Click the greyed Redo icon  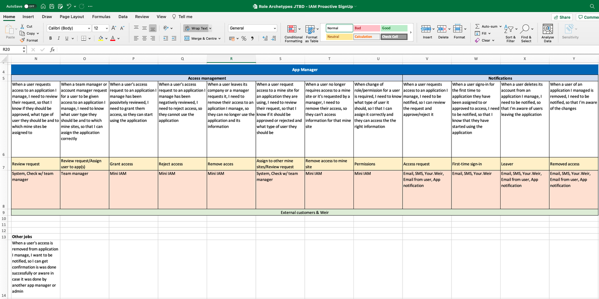point(82,6)
